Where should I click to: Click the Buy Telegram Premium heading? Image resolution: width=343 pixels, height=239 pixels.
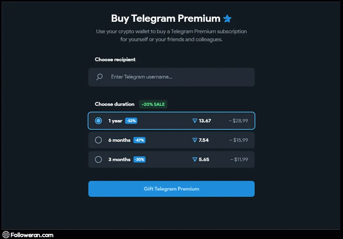(166, 18)
